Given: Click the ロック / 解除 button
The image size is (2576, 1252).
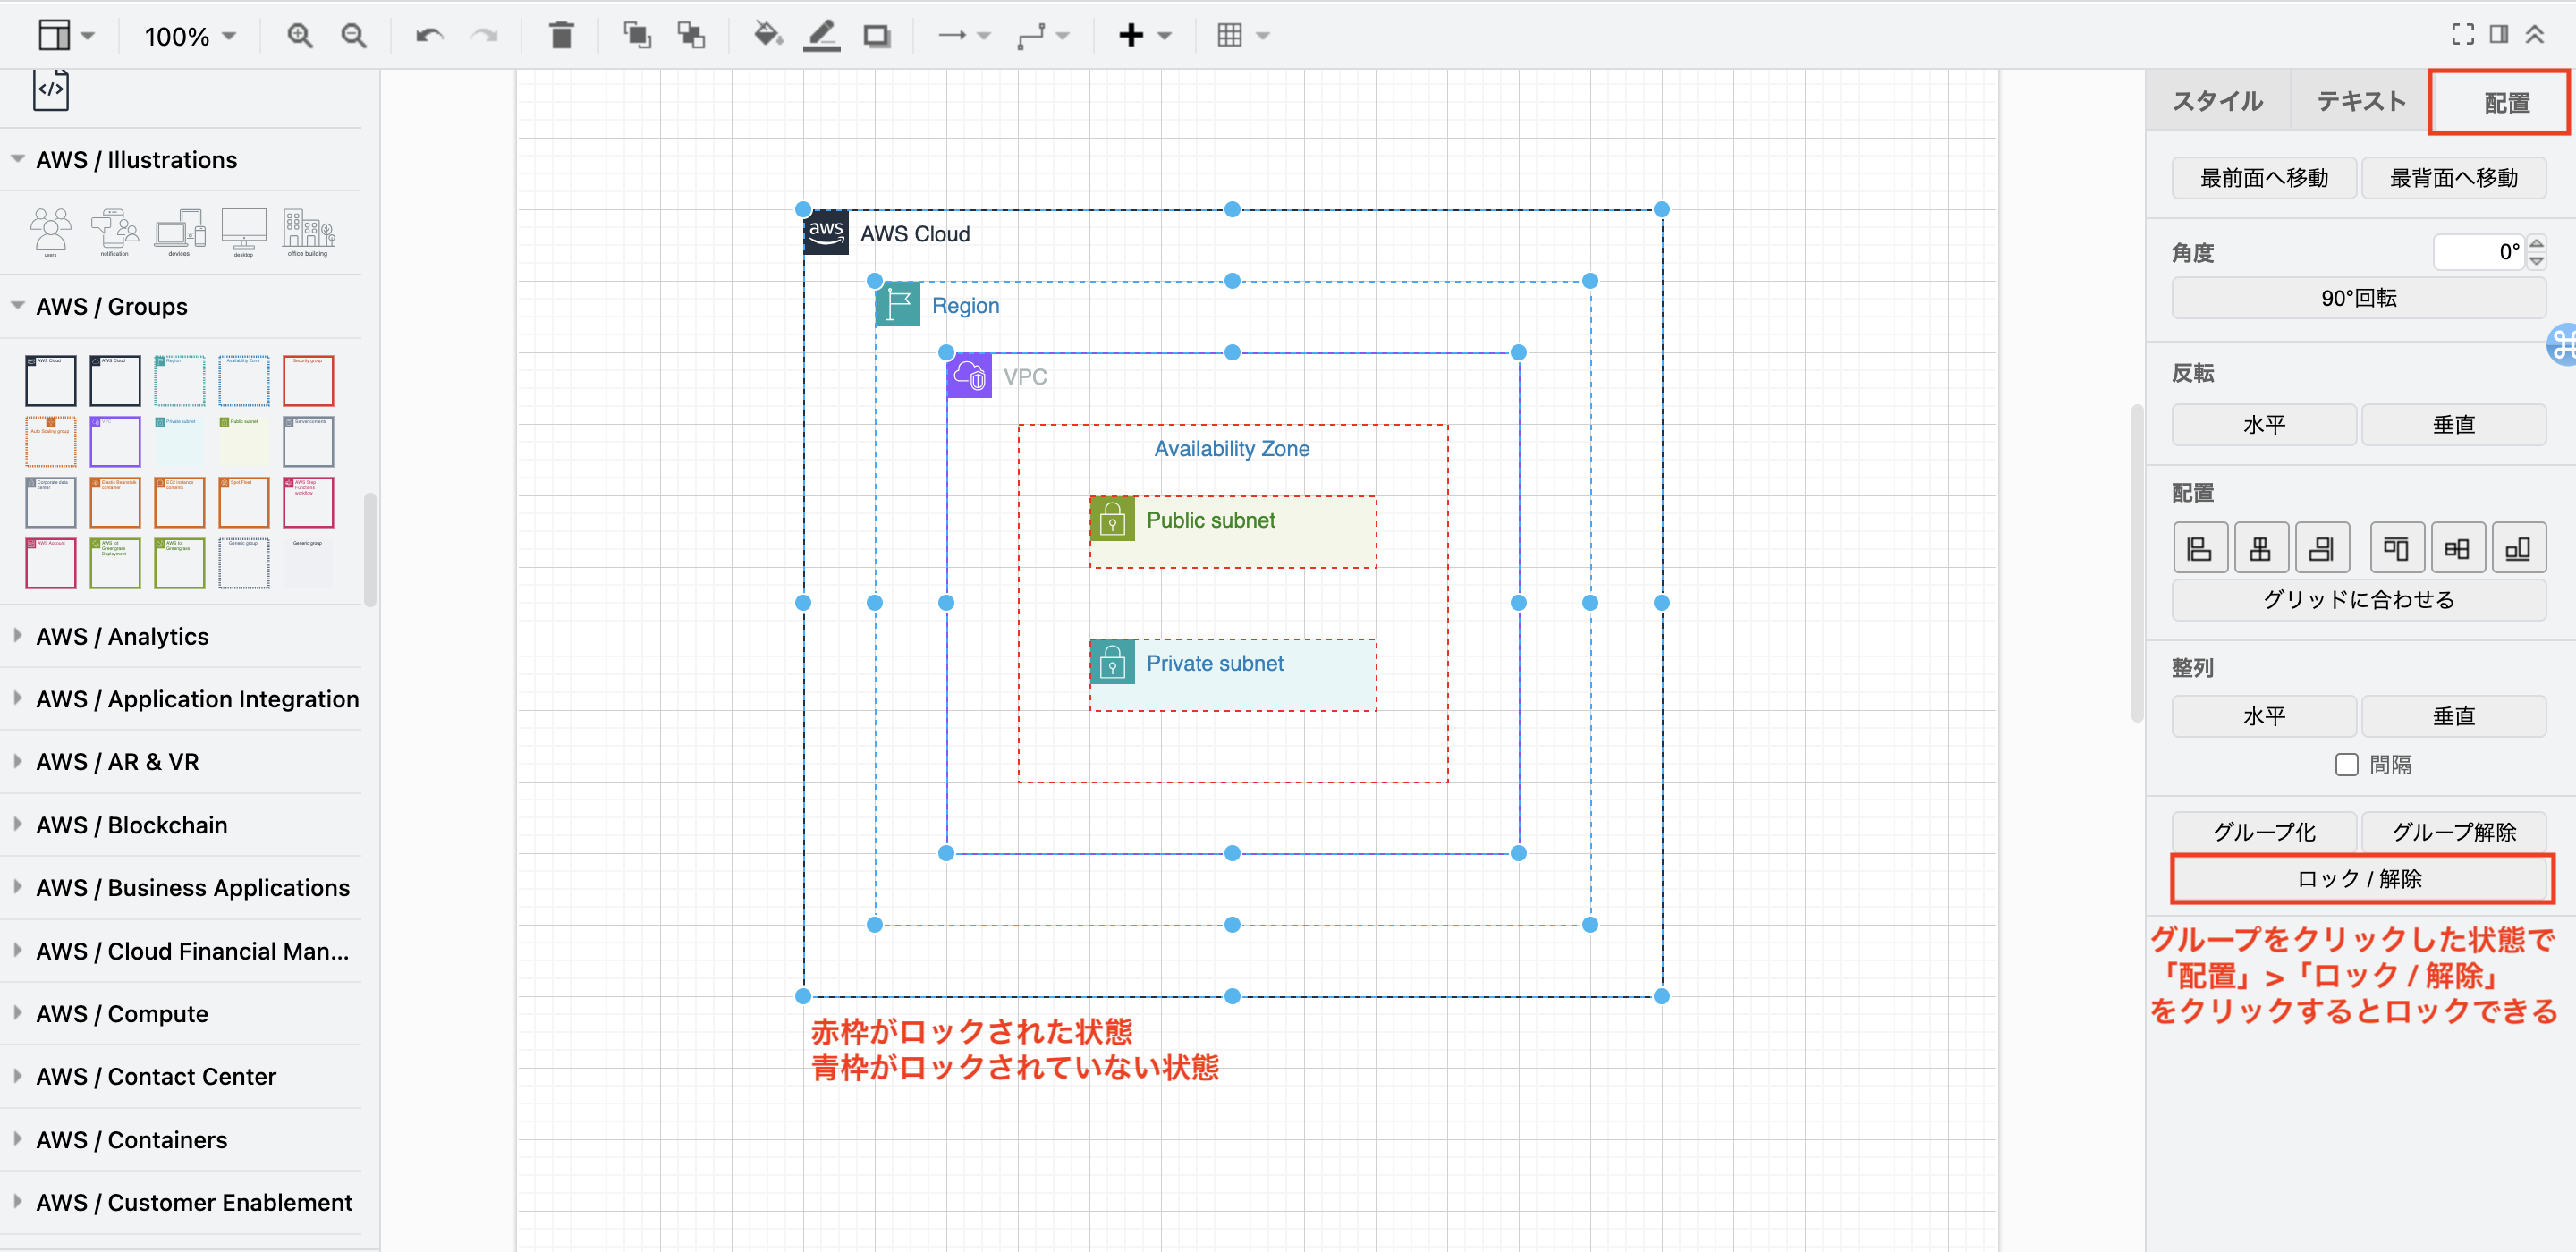Looking at the screenshot, I should pyautogui.click(x=2360, y=878).
